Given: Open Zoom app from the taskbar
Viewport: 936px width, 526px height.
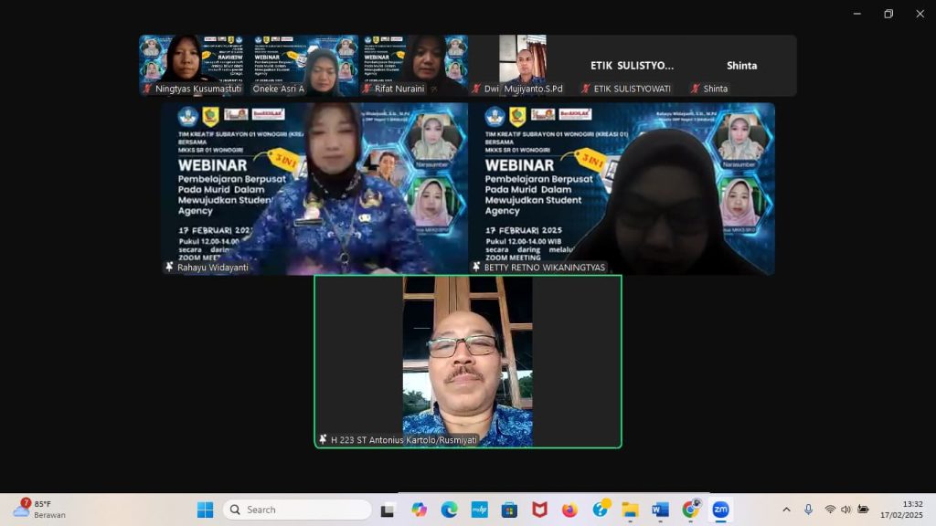Looking at the screenshot, I should pos(720,510).
